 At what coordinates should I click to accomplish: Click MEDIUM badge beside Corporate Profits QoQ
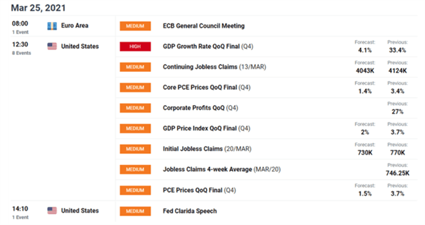135,108
